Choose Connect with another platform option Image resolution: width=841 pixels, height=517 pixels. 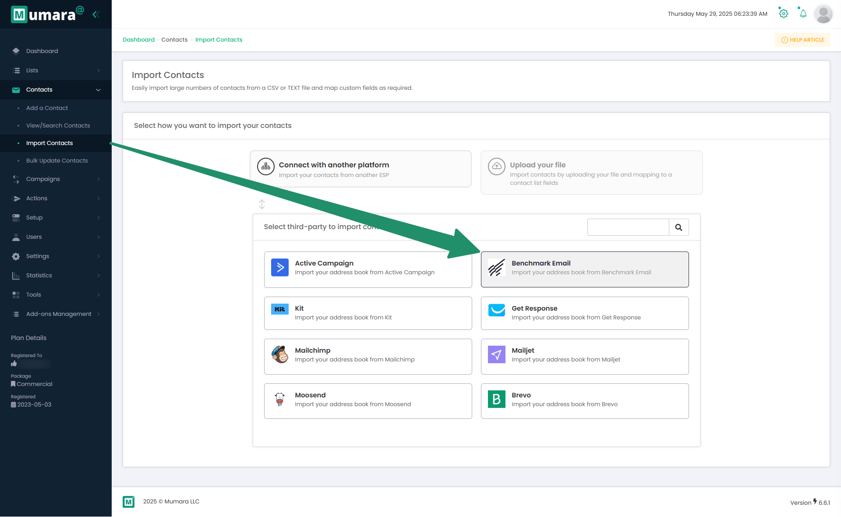pyautogui.click(x=360, y=169)
